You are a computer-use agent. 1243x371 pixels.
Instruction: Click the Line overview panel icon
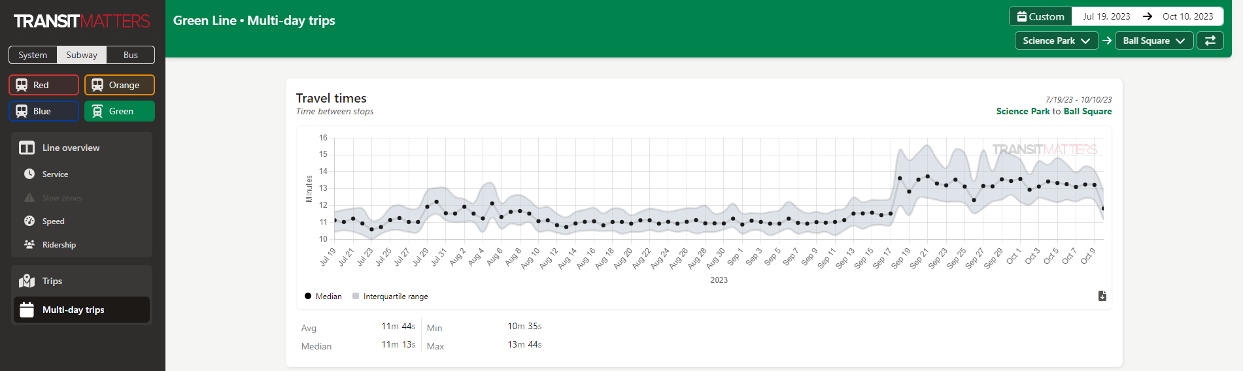[27, 148]
